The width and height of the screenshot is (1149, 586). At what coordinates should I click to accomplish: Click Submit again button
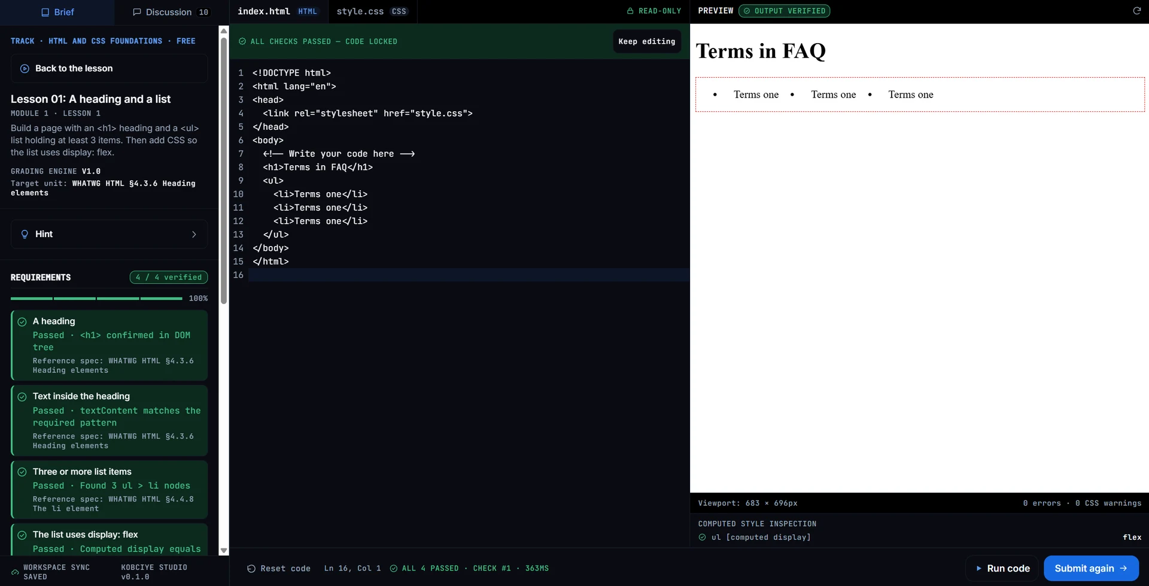point(1091,568)
